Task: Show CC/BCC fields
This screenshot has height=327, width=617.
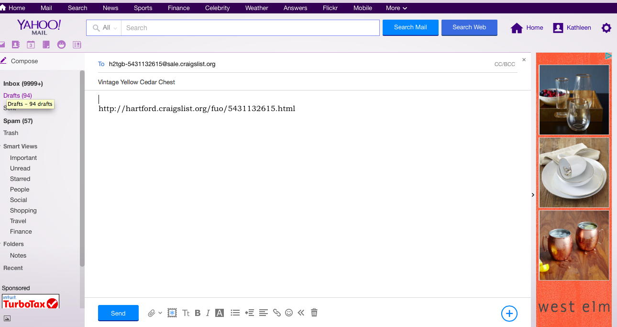Action: pyautogui.click(x=505, y=64)
